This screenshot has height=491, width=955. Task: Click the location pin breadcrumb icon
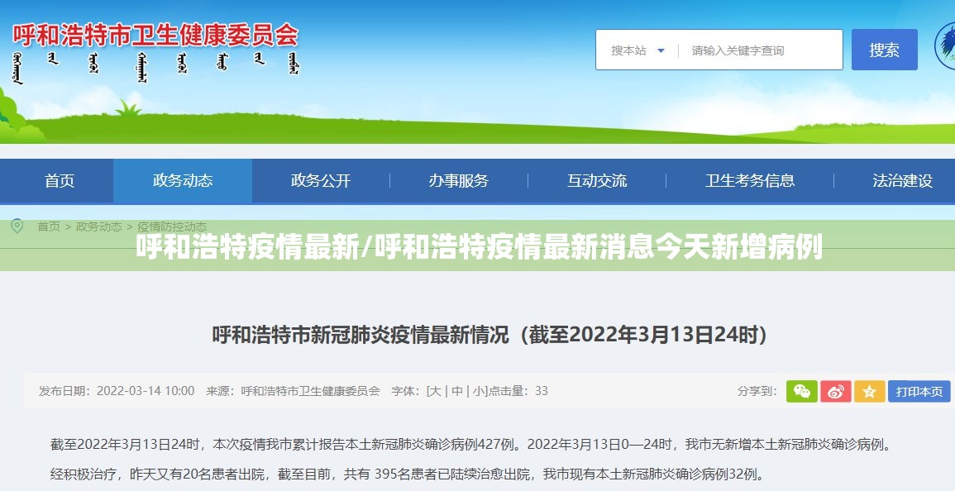(17, 226)
